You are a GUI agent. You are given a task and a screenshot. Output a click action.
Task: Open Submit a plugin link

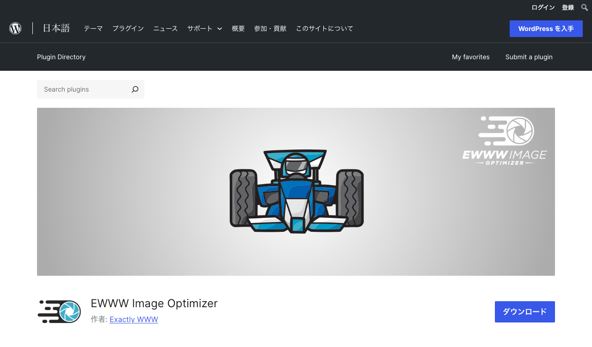[x=529, y=57]
